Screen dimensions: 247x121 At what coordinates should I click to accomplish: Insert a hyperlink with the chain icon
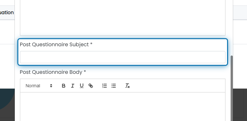91,86
